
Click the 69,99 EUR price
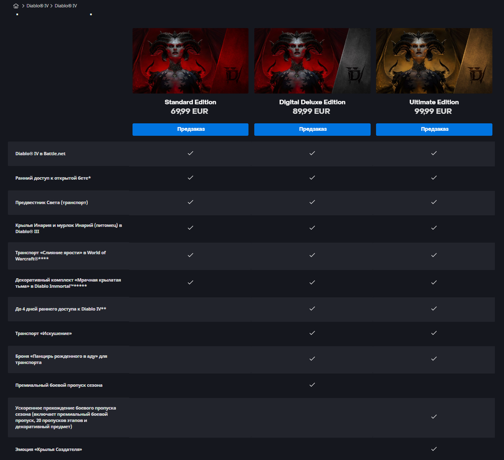[x=189, y=111]
